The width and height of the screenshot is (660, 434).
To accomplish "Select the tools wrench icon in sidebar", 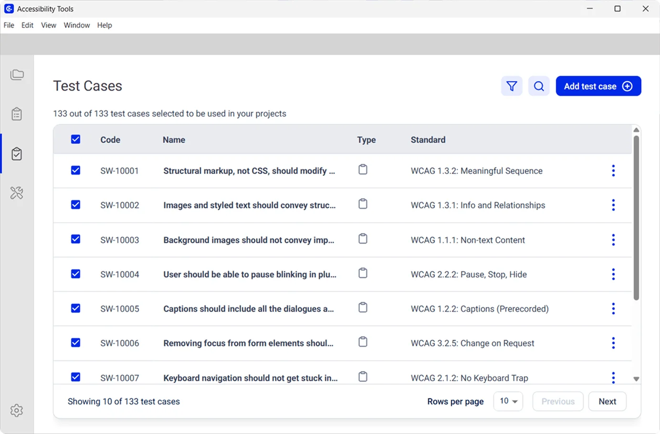I will tap(17, 192).
